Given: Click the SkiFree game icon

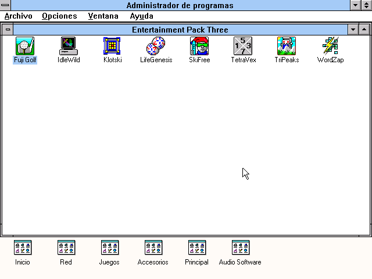Looking at the screenshot, I should [199, 46].
